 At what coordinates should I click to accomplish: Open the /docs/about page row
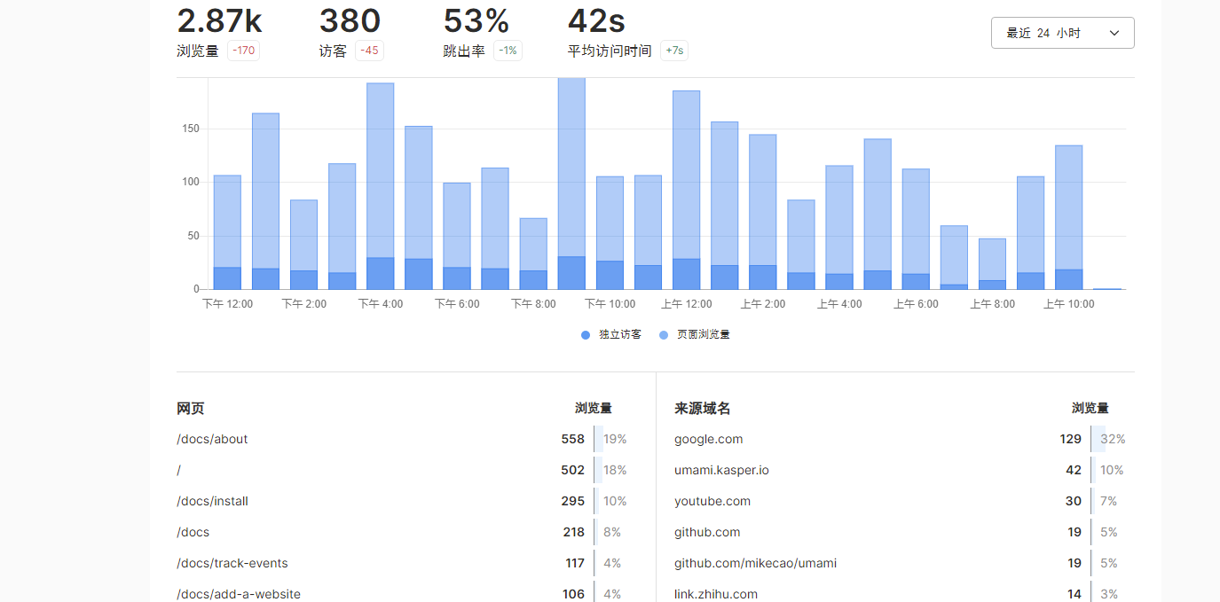213,439
